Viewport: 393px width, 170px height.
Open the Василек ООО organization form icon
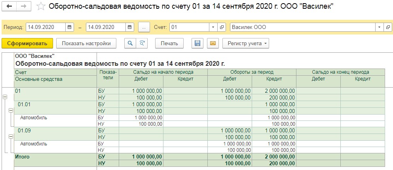387,27
